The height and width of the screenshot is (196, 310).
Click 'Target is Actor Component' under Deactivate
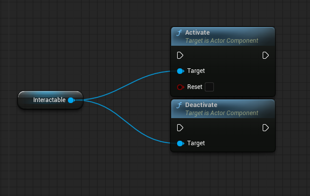[x=221, y=113]
